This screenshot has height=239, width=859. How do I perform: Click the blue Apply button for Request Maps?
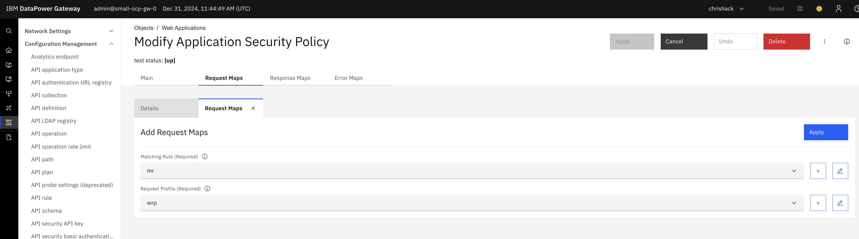pyautogui.click(x=826, y=132)
